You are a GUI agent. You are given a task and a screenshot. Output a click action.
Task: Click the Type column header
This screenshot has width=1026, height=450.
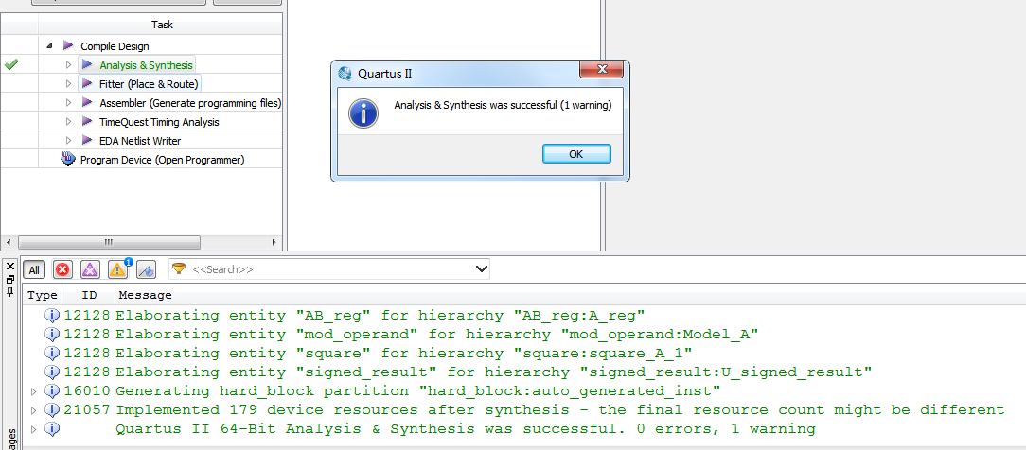click(x=43, y=295)
